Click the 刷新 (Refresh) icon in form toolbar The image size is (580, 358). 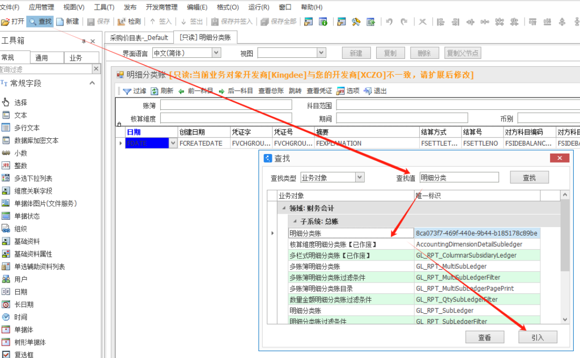pos(154,91)
